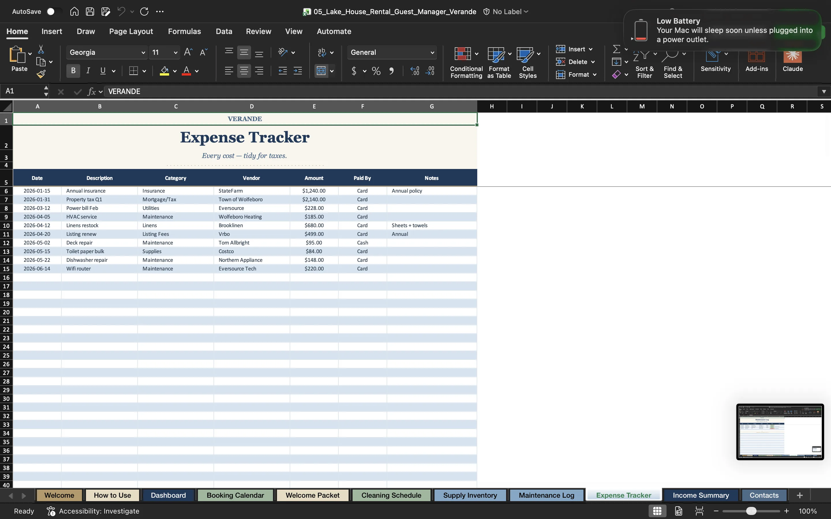
Task: Click the Save icon in title bar
Action: click(90, 11)
